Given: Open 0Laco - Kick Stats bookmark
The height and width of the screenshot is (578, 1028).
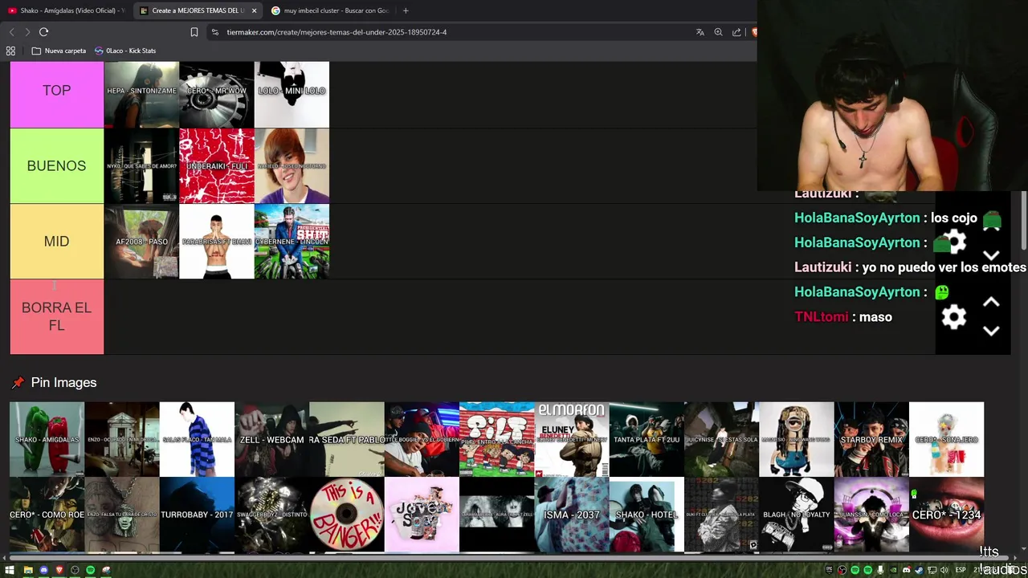Looking at the screenshot, I should click(125, 51).
